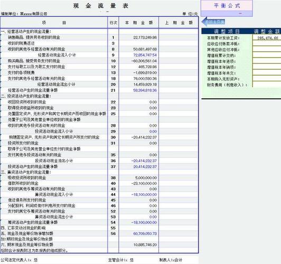281x264 pixels.
Task: Select the value 22,173,249.86
Action: (x=145, y=37)
